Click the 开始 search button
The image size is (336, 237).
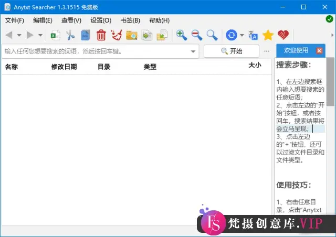point(232,51)
